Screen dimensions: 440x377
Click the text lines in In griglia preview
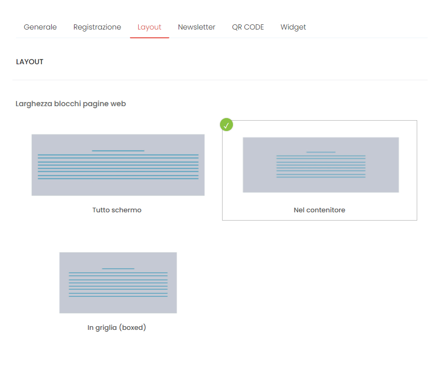pyautogui.click(x=118, y=284)
